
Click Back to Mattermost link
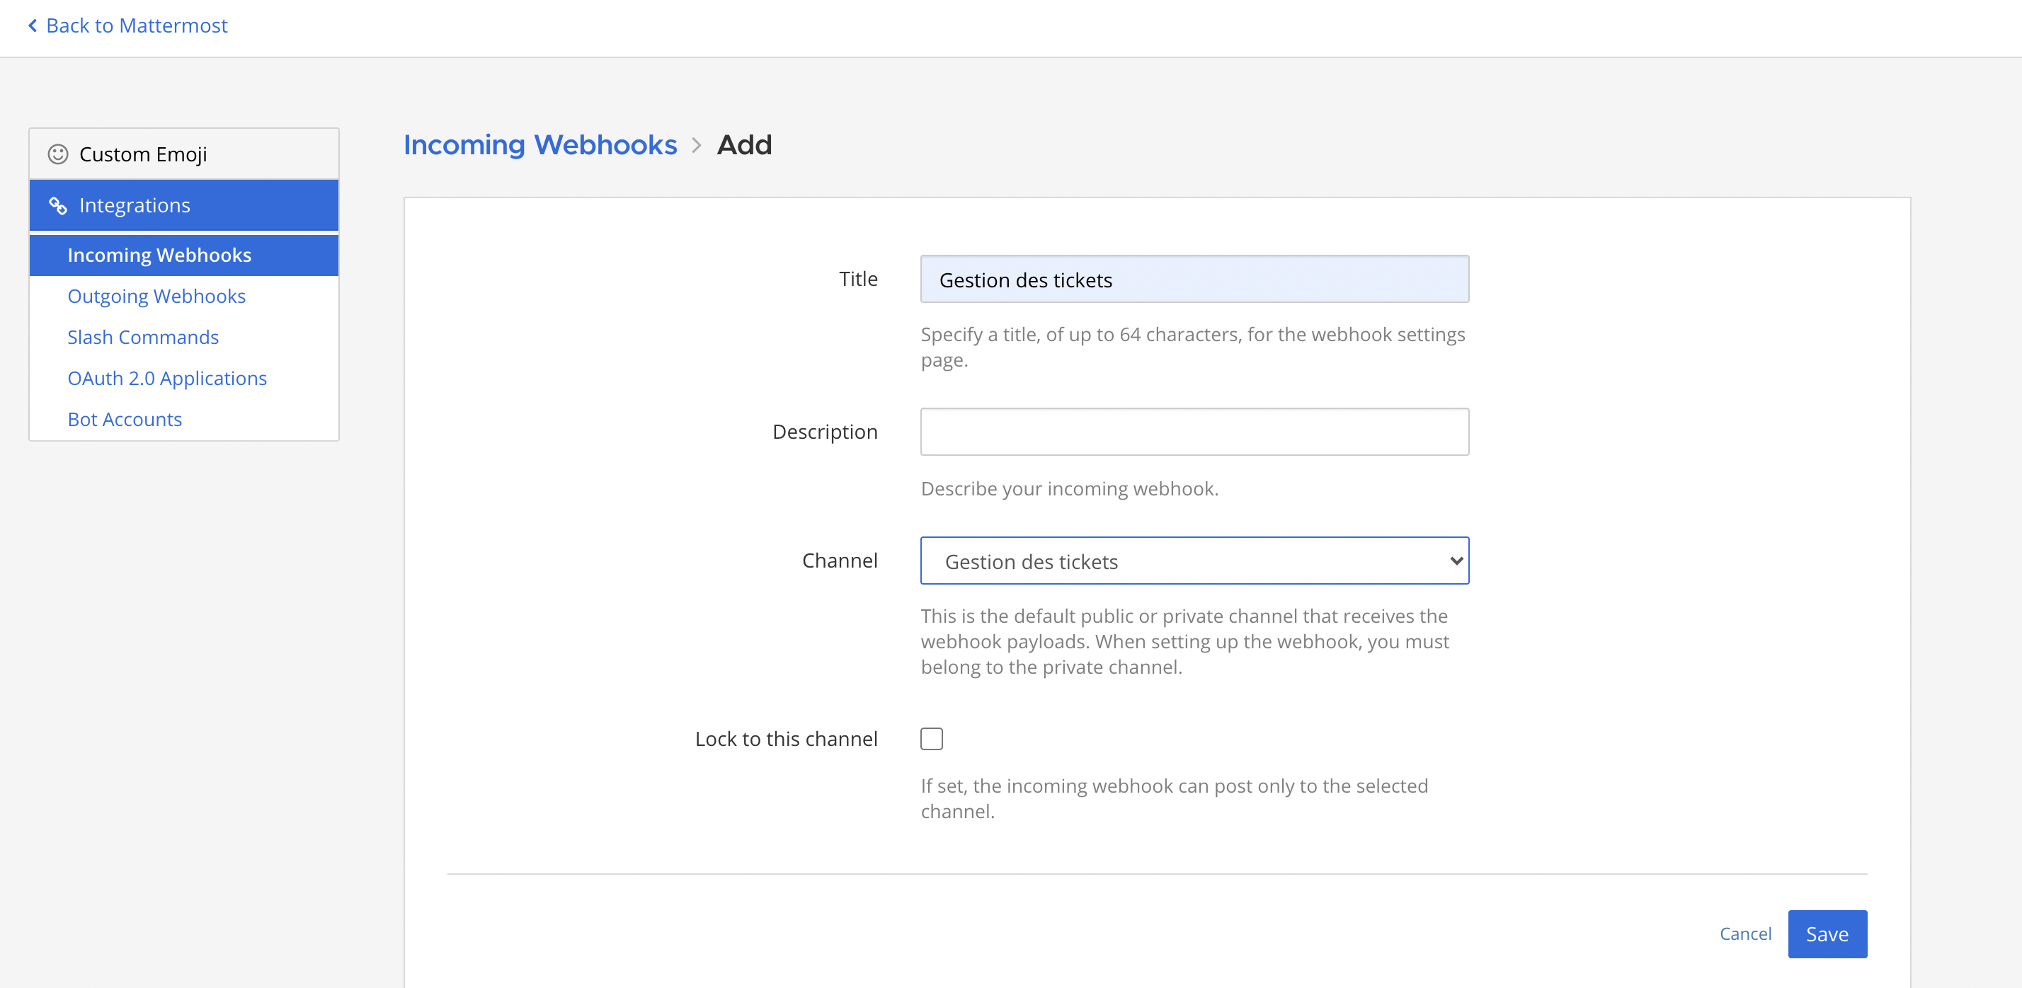(x=137, y=26)
